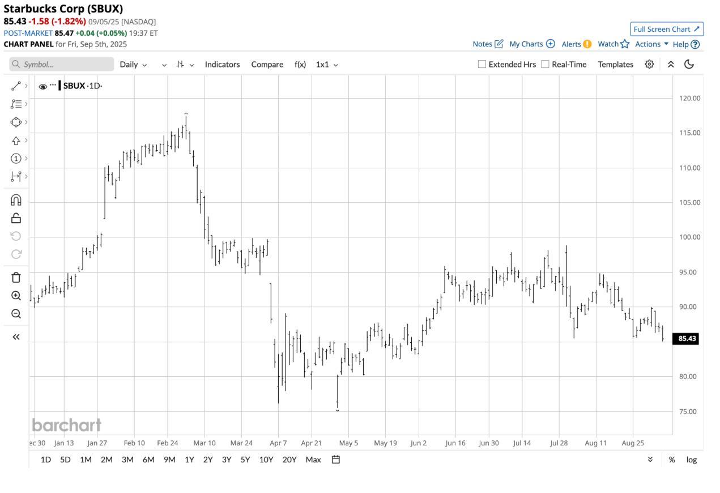Click the Help question mark icon
This screenshot has width=720, height=493.
click(x=695, y=44)
